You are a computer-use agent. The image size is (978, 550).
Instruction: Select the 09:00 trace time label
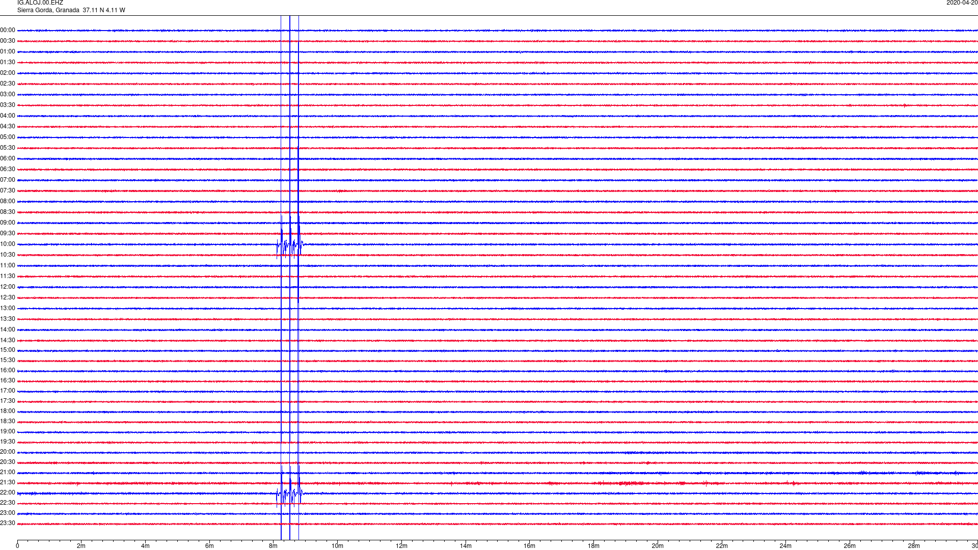(x=8, y=223)
